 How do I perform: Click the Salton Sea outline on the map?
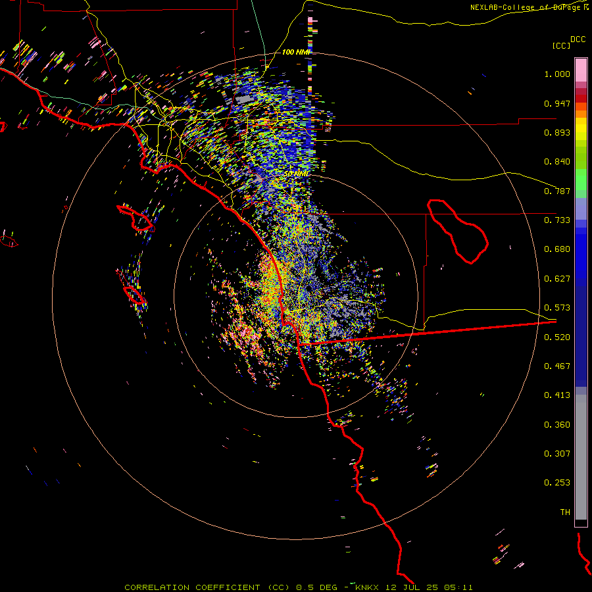[458, 232]
